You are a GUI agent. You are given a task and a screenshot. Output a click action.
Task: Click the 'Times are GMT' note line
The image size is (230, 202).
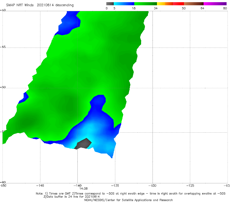[x=131, y=194]
